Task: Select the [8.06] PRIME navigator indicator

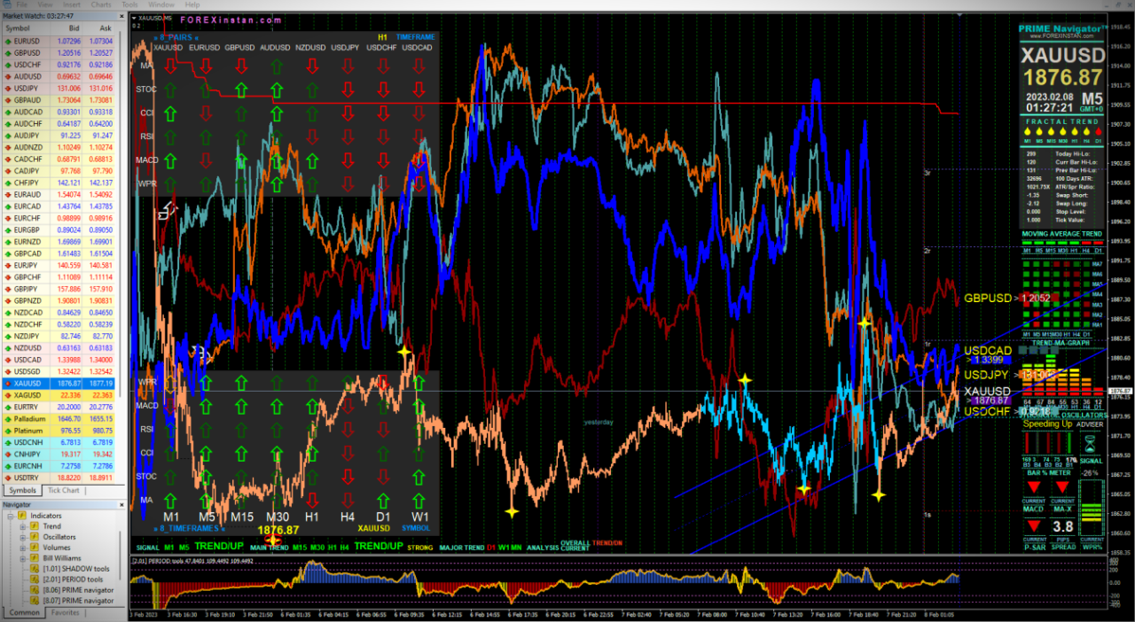Action: [x=78, y=590]
